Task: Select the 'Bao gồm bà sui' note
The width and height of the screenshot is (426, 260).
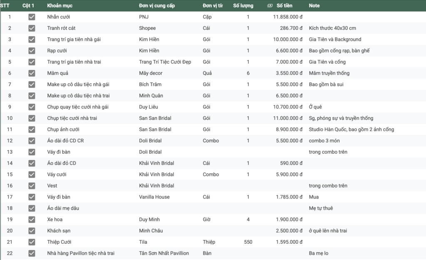Action: pyautogui.click(x=326, y=84)
